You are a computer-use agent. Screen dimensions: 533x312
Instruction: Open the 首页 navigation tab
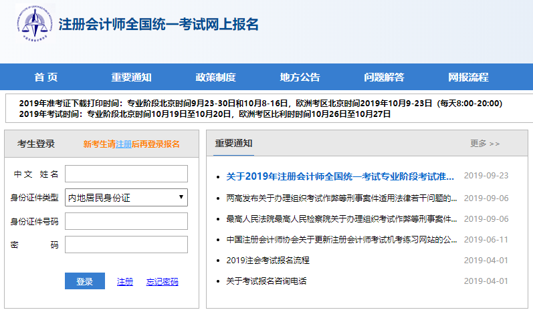tap(46, 77)
